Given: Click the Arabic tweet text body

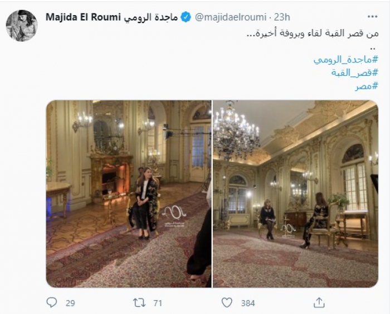Looking at the screenshot, I should (x=313, y=33).
